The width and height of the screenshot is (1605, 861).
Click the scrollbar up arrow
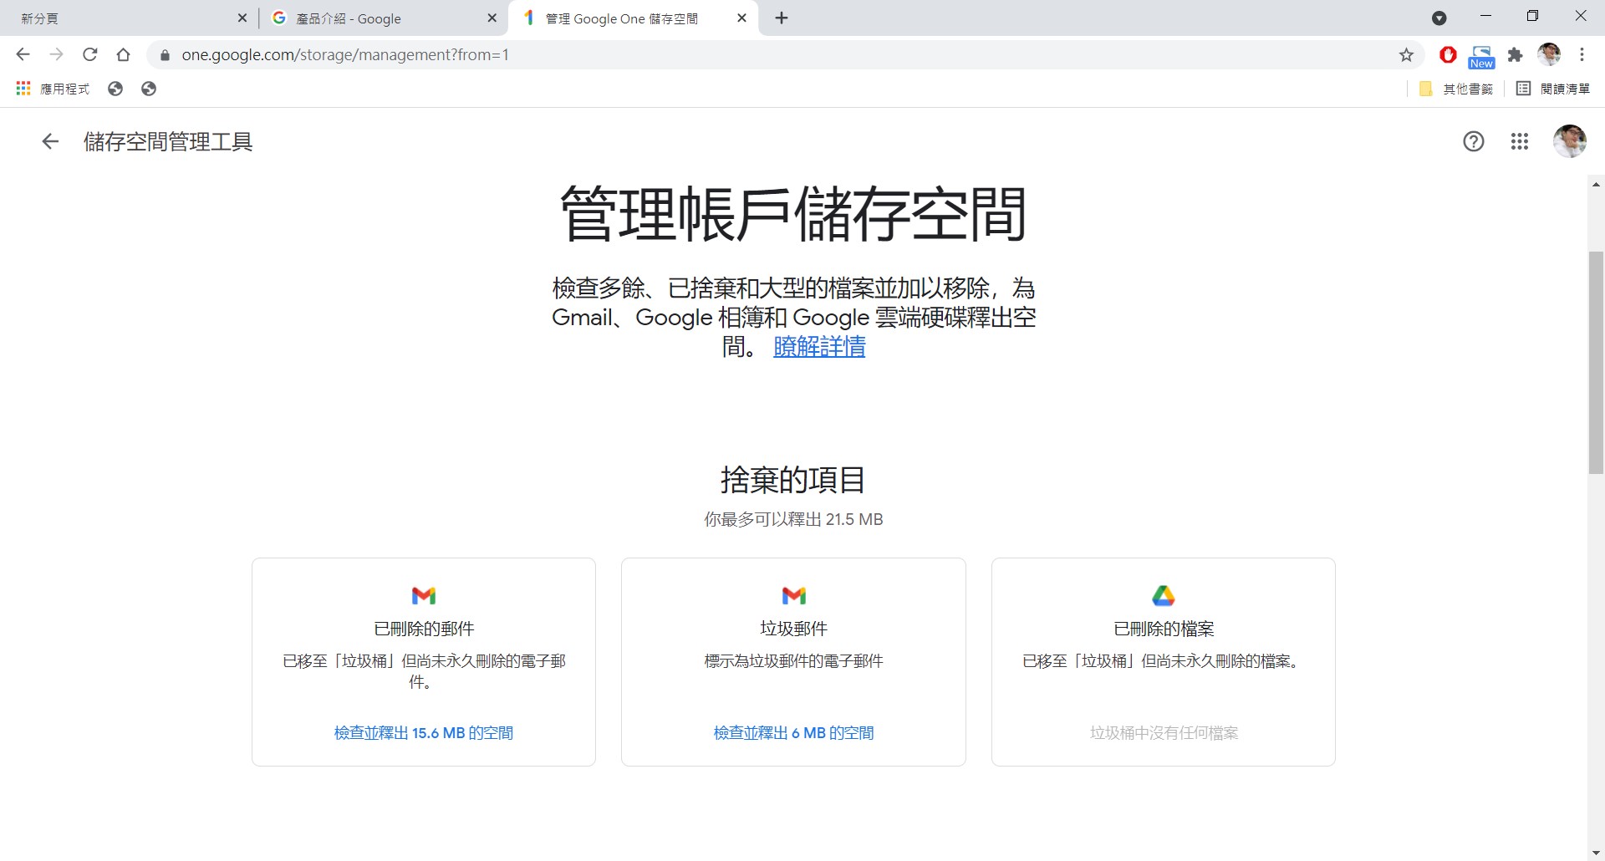[x=1596, y=184]
